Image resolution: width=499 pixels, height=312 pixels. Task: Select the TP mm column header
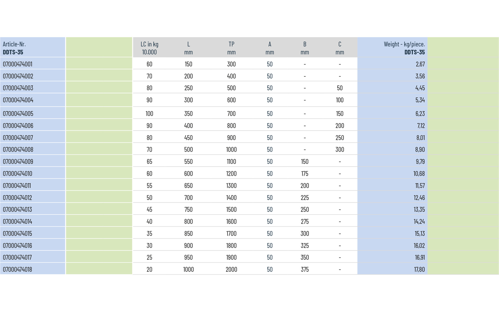click(x=231, y=48)
